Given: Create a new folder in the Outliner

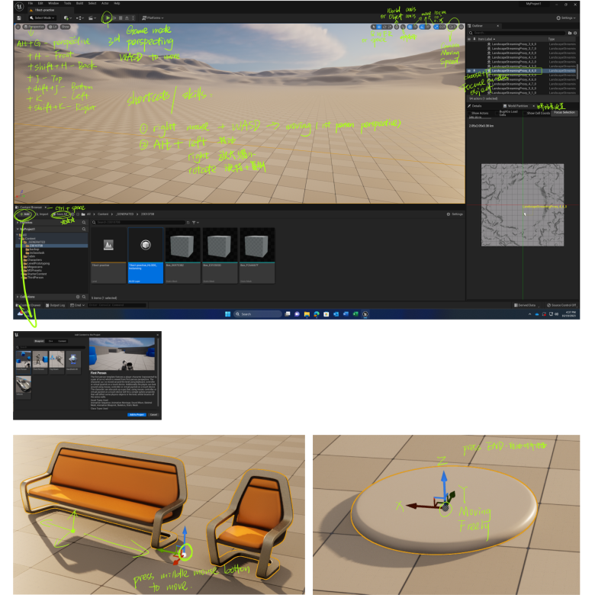Looking at the screenshot, I should click(570, 33).
